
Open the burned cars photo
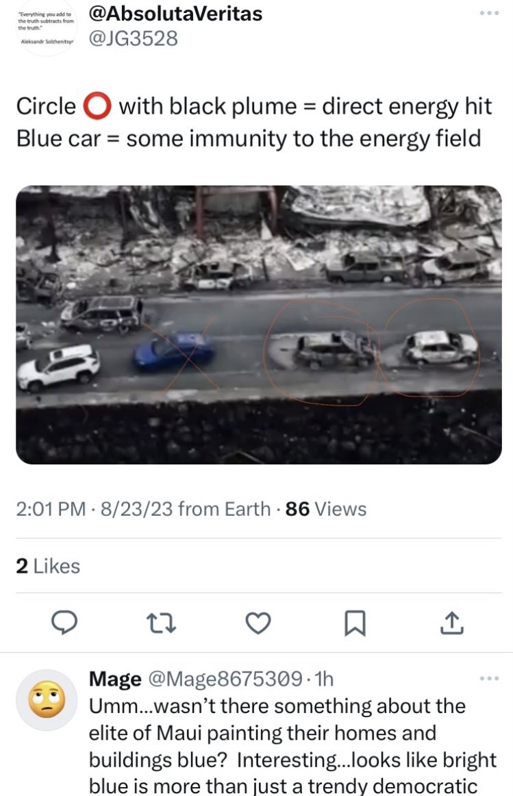click(258, 325)
